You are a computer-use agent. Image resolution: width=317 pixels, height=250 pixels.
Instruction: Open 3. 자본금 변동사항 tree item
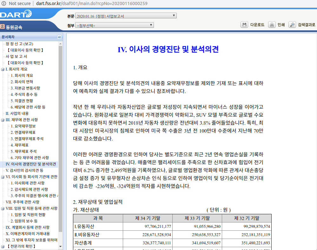point(25,88)
